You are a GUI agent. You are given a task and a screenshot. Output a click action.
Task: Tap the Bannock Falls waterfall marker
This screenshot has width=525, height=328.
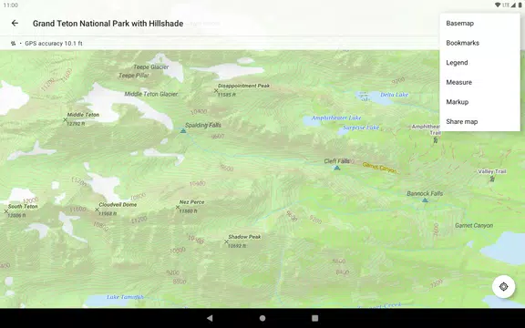tap(425, 200)
